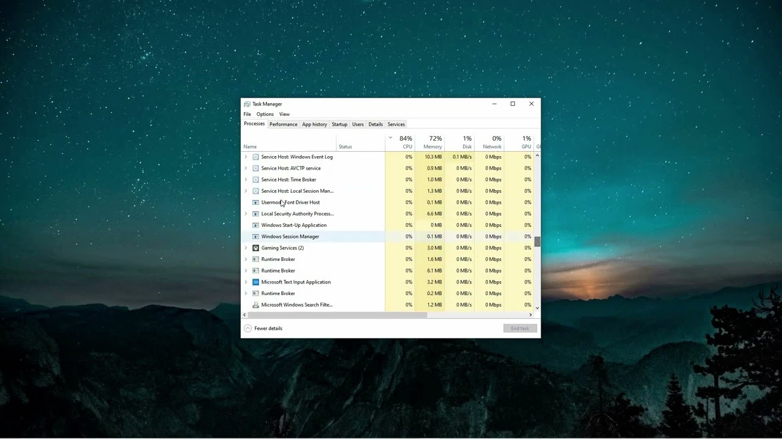Switch to the Startup tab
The image size is (782, 439).
[339, 124]
